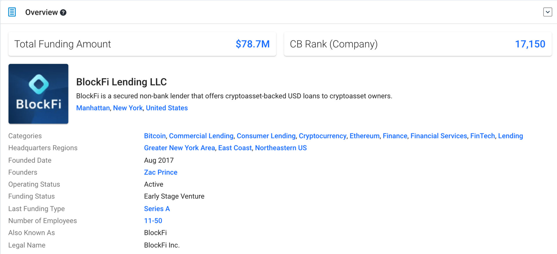Viewport: 557px width, 254px height.
Task: Select the Northeastern US region link
Action: (x=281, y=148)
